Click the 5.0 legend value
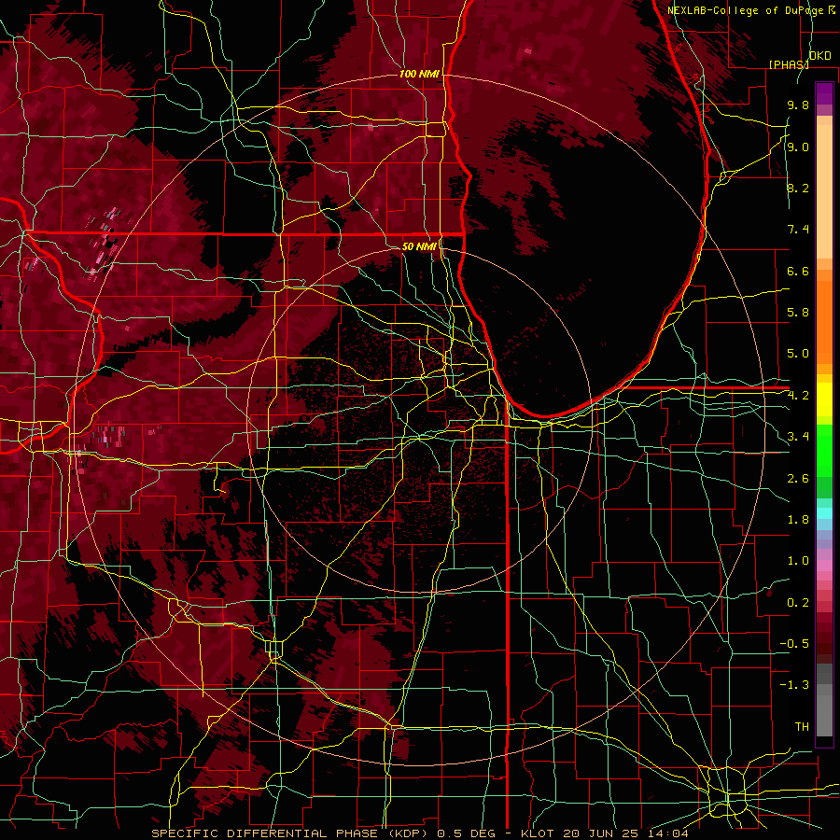The image size is (840, 840). [x=798, y=354]
